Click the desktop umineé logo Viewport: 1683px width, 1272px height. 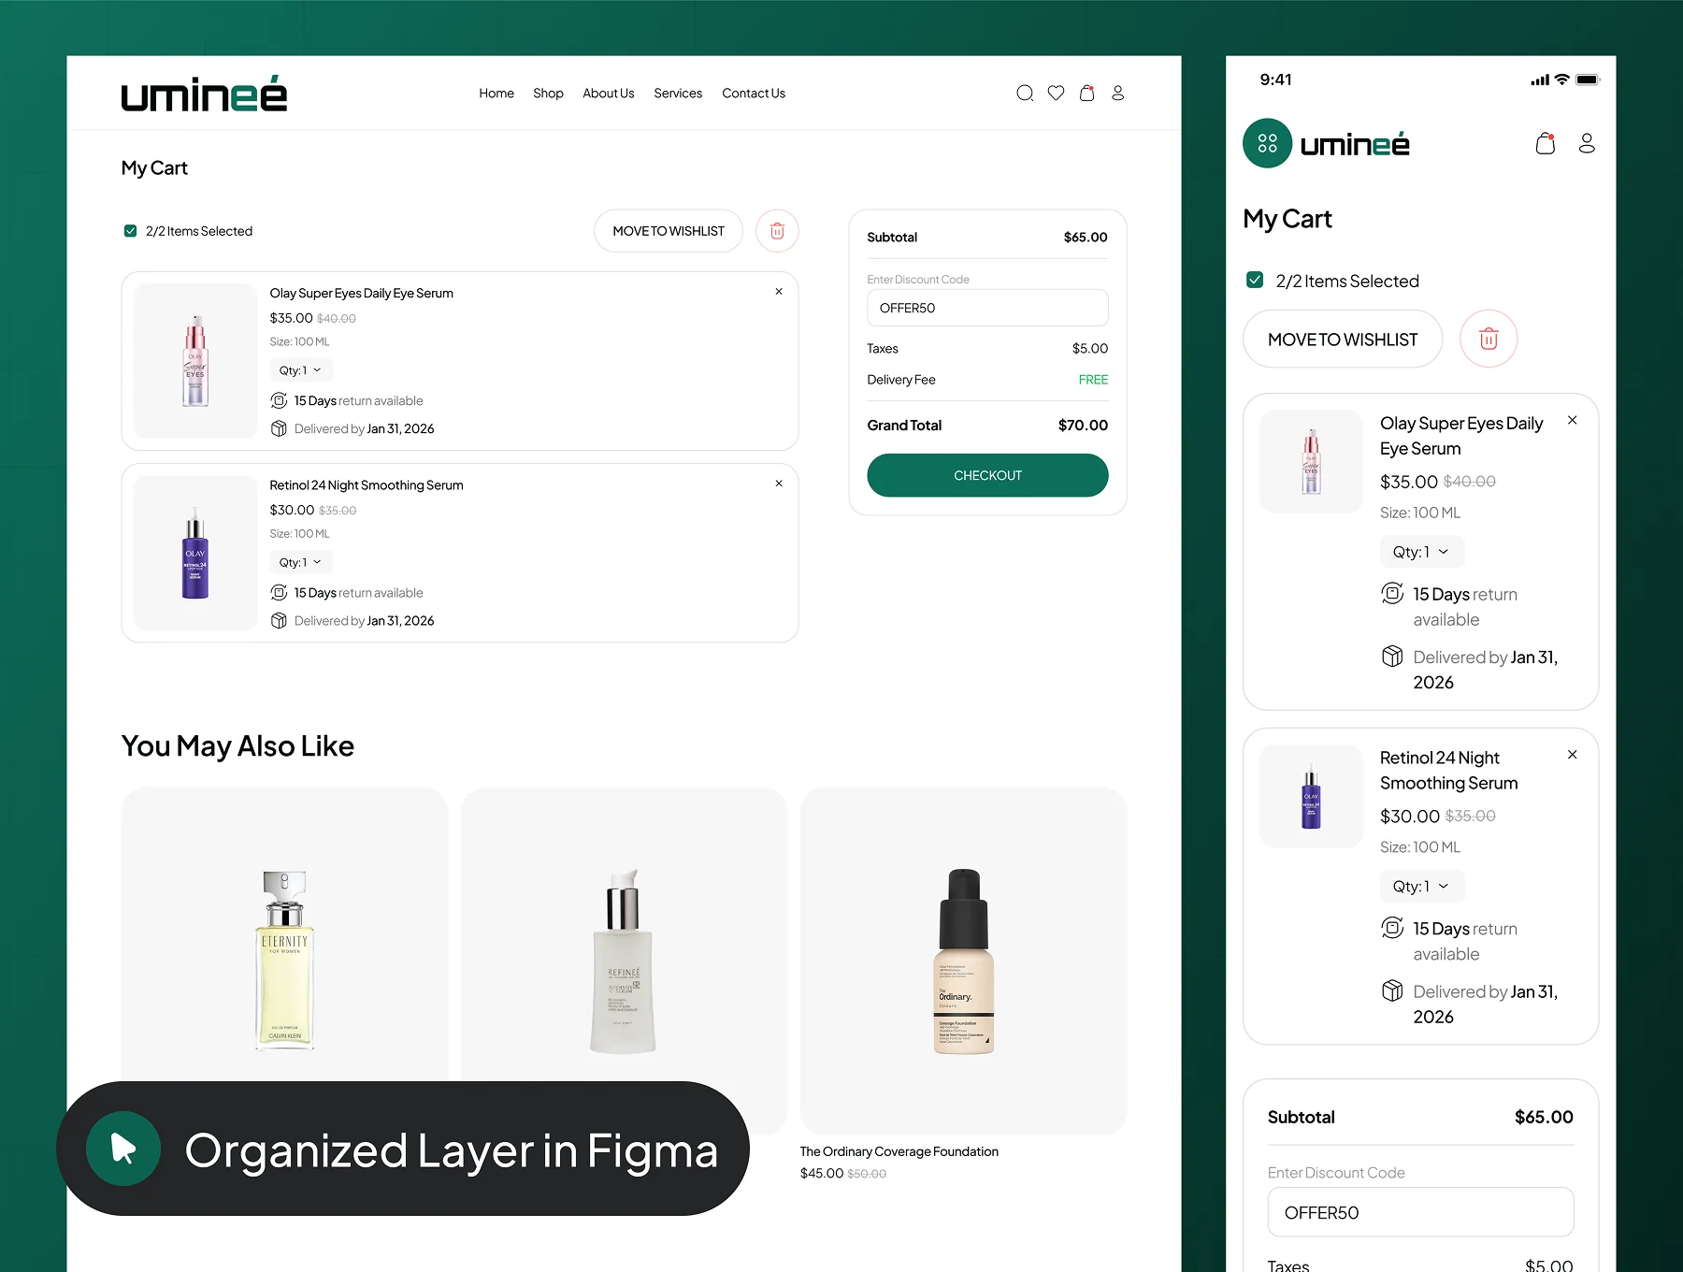(x=204, y=94)
